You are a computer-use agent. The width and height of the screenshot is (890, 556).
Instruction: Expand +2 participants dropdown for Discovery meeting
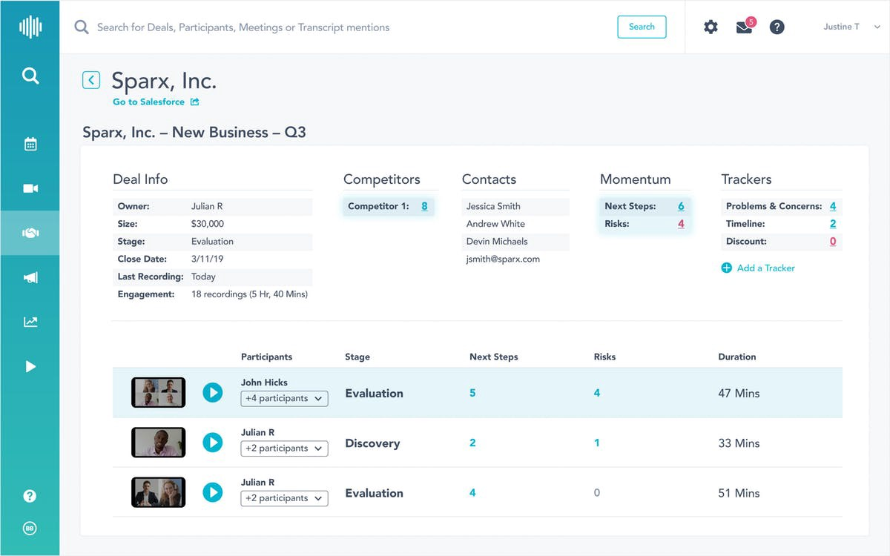pos(284,449)
